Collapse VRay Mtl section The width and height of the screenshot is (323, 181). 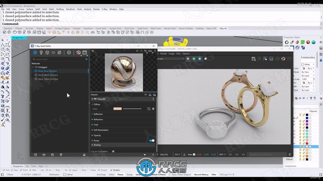point(92,99)
